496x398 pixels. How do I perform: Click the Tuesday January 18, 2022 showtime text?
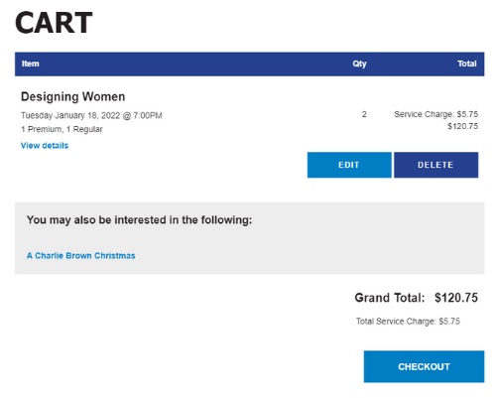[91, 115]
